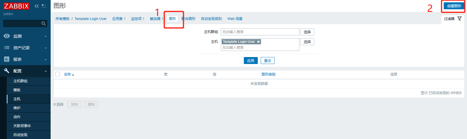Go to 监控项 tab
467x139 pixels.
(136, 19)
